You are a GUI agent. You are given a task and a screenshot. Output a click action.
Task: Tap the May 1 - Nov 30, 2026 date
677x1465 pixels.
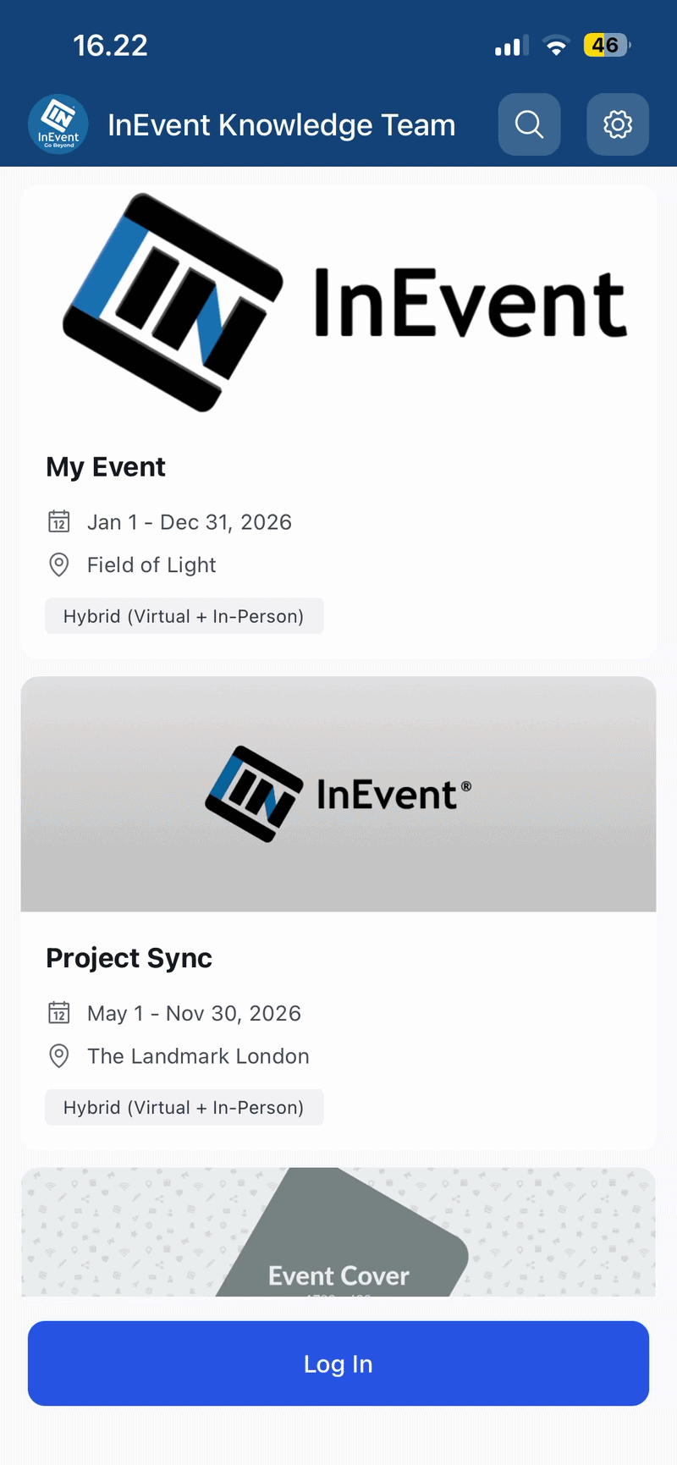[x=194, y=1013]
